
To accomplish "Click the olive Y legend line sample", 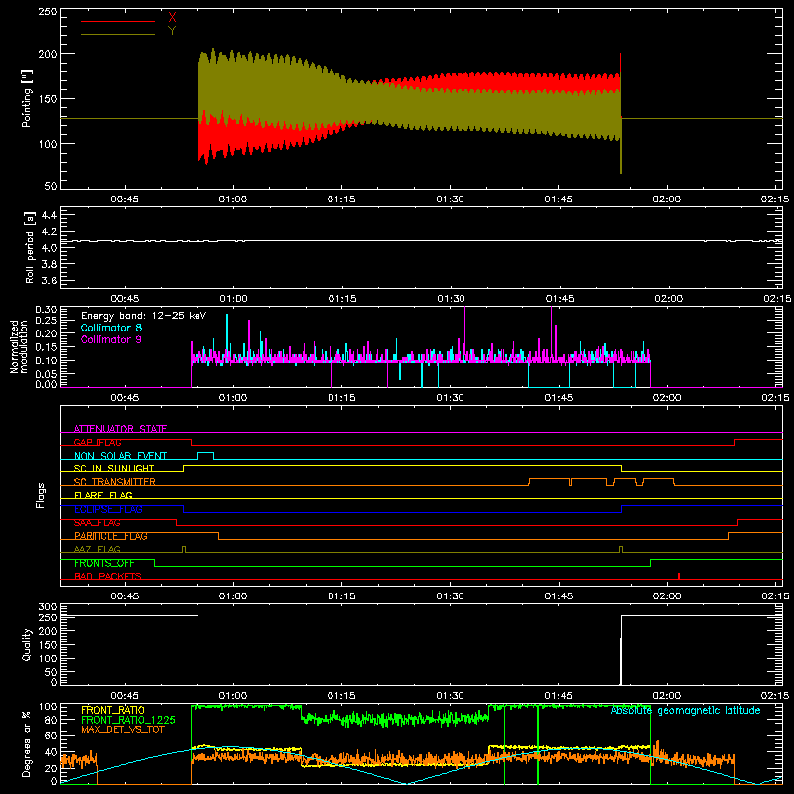I will tap(118, 34).
